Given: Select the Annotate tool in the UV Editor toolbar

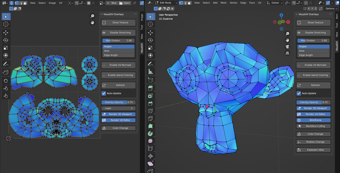Looking at the screenshot, I should tap(6, 64).
